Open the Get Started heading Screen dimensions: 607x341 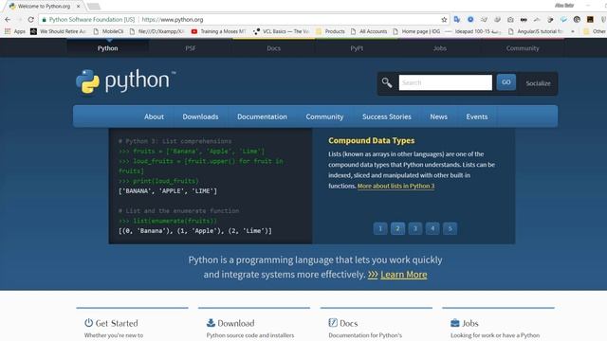click(x=117, y=323)
